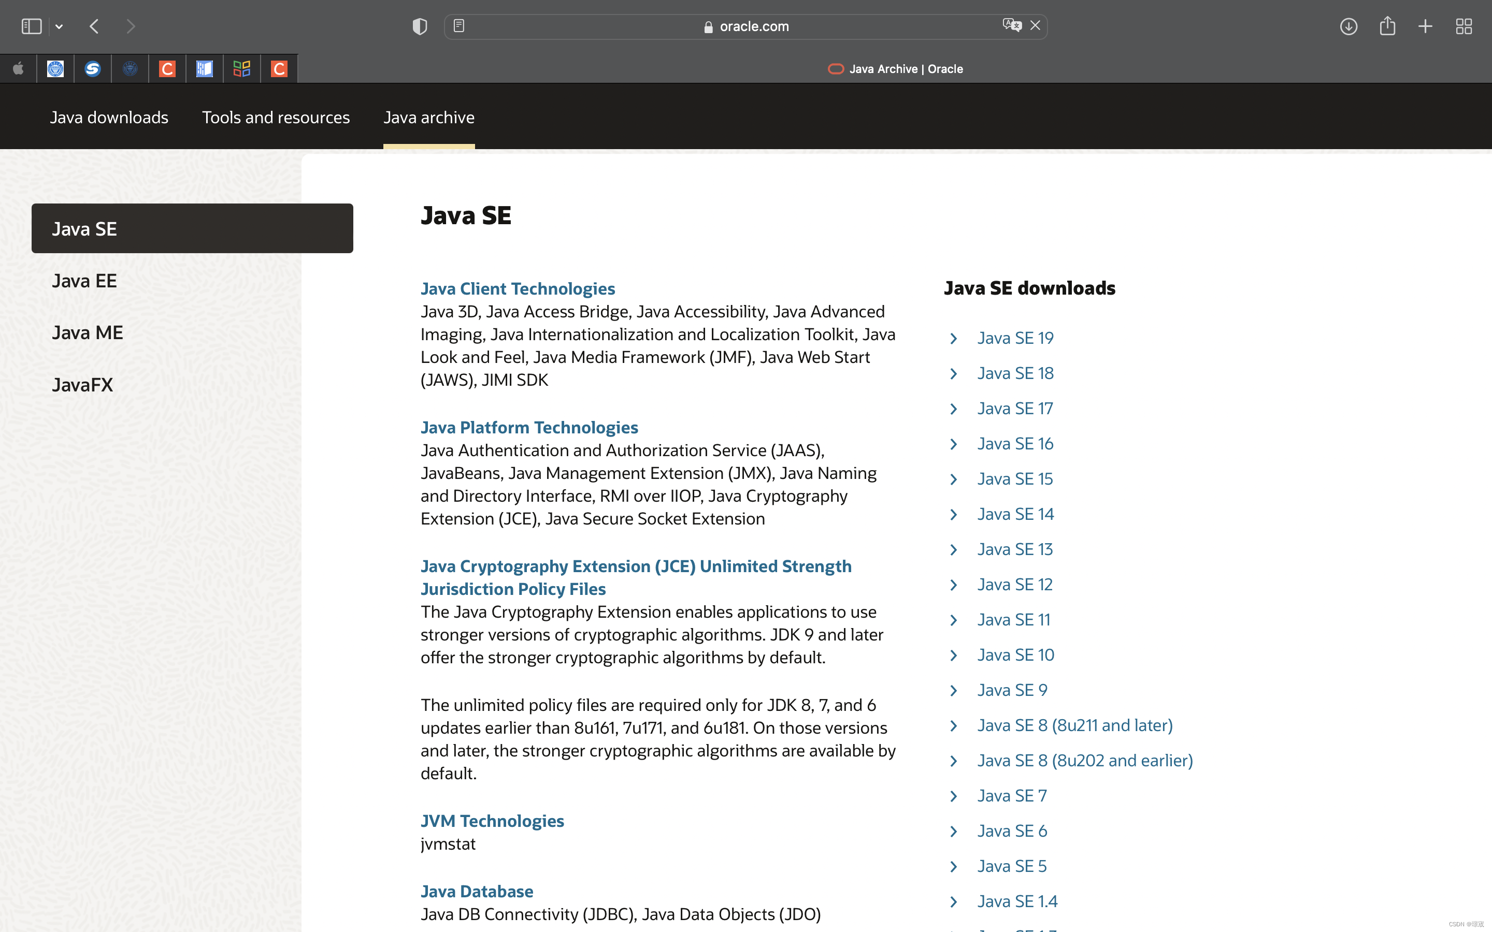This screenshot has height=932, width=1492.
Task: Click the translate page icon
Action: [x=1011, y=25]
